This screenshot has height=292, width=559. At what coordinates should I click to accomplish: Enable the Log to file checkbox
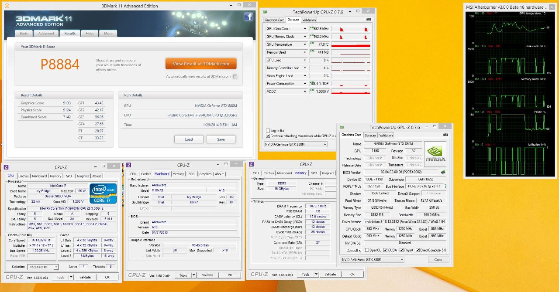click(x=268, y=131)
